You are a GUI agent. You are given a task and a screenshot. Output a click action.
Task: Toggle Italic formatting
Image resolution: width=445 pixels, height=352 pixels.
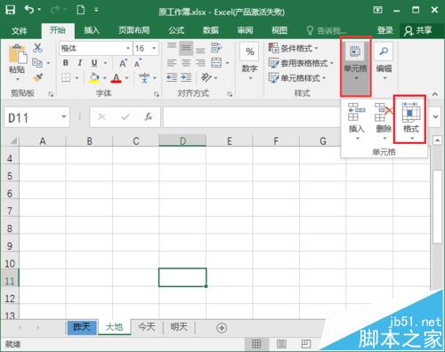(x=80, y=63)
